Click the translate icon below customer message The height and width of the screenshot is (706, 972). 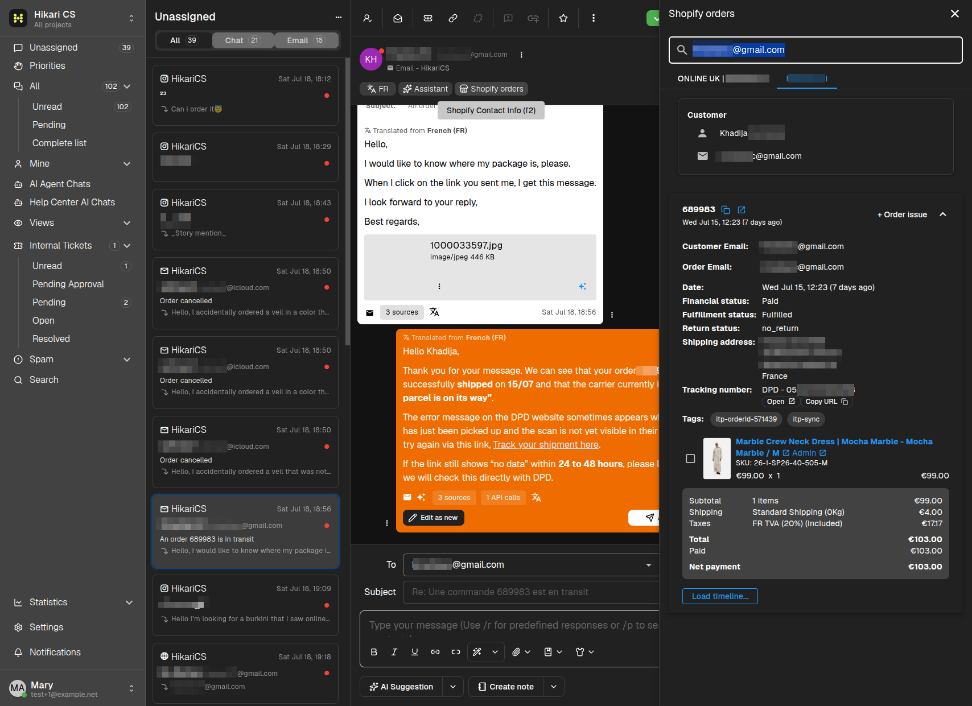tap(434, 312)
